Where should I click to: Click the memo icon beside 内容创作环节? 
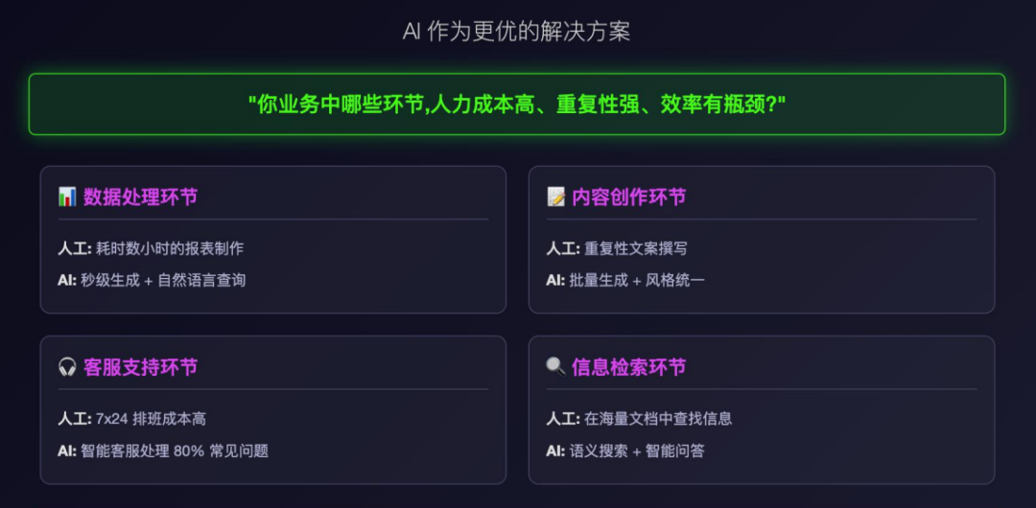click(555, 197)
